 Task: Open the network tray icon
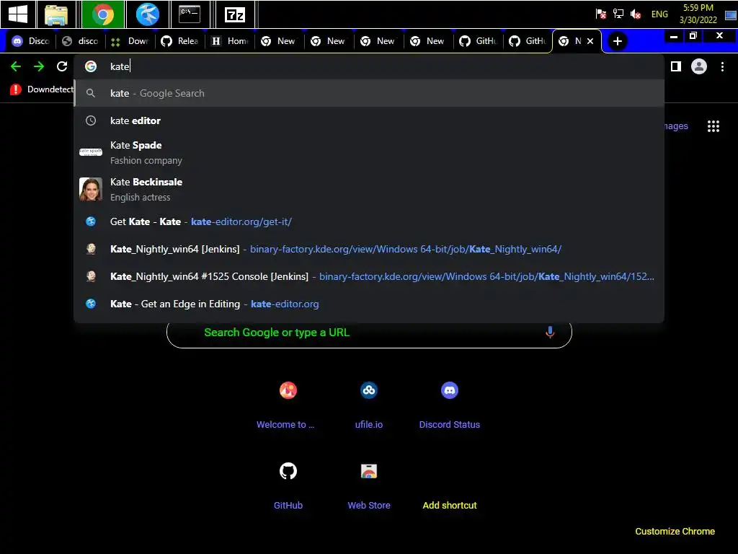click(x=618, y=14)
